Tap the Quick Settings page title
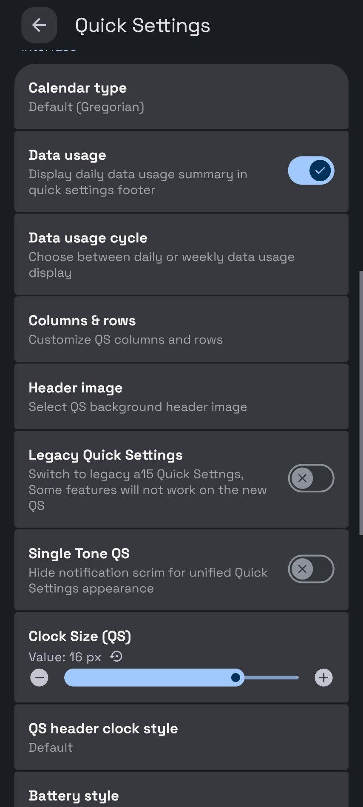 [x=142, y=25]
